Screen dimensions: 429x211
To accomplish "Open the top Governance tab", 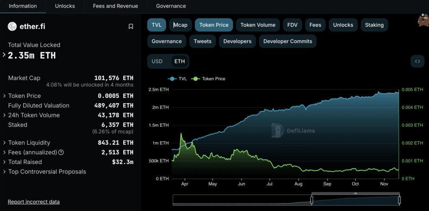I will 171,6.
